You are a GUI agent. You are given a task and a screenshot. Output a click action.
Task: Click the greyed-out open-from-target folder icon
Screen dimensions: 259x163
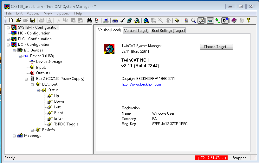[25, 21]
